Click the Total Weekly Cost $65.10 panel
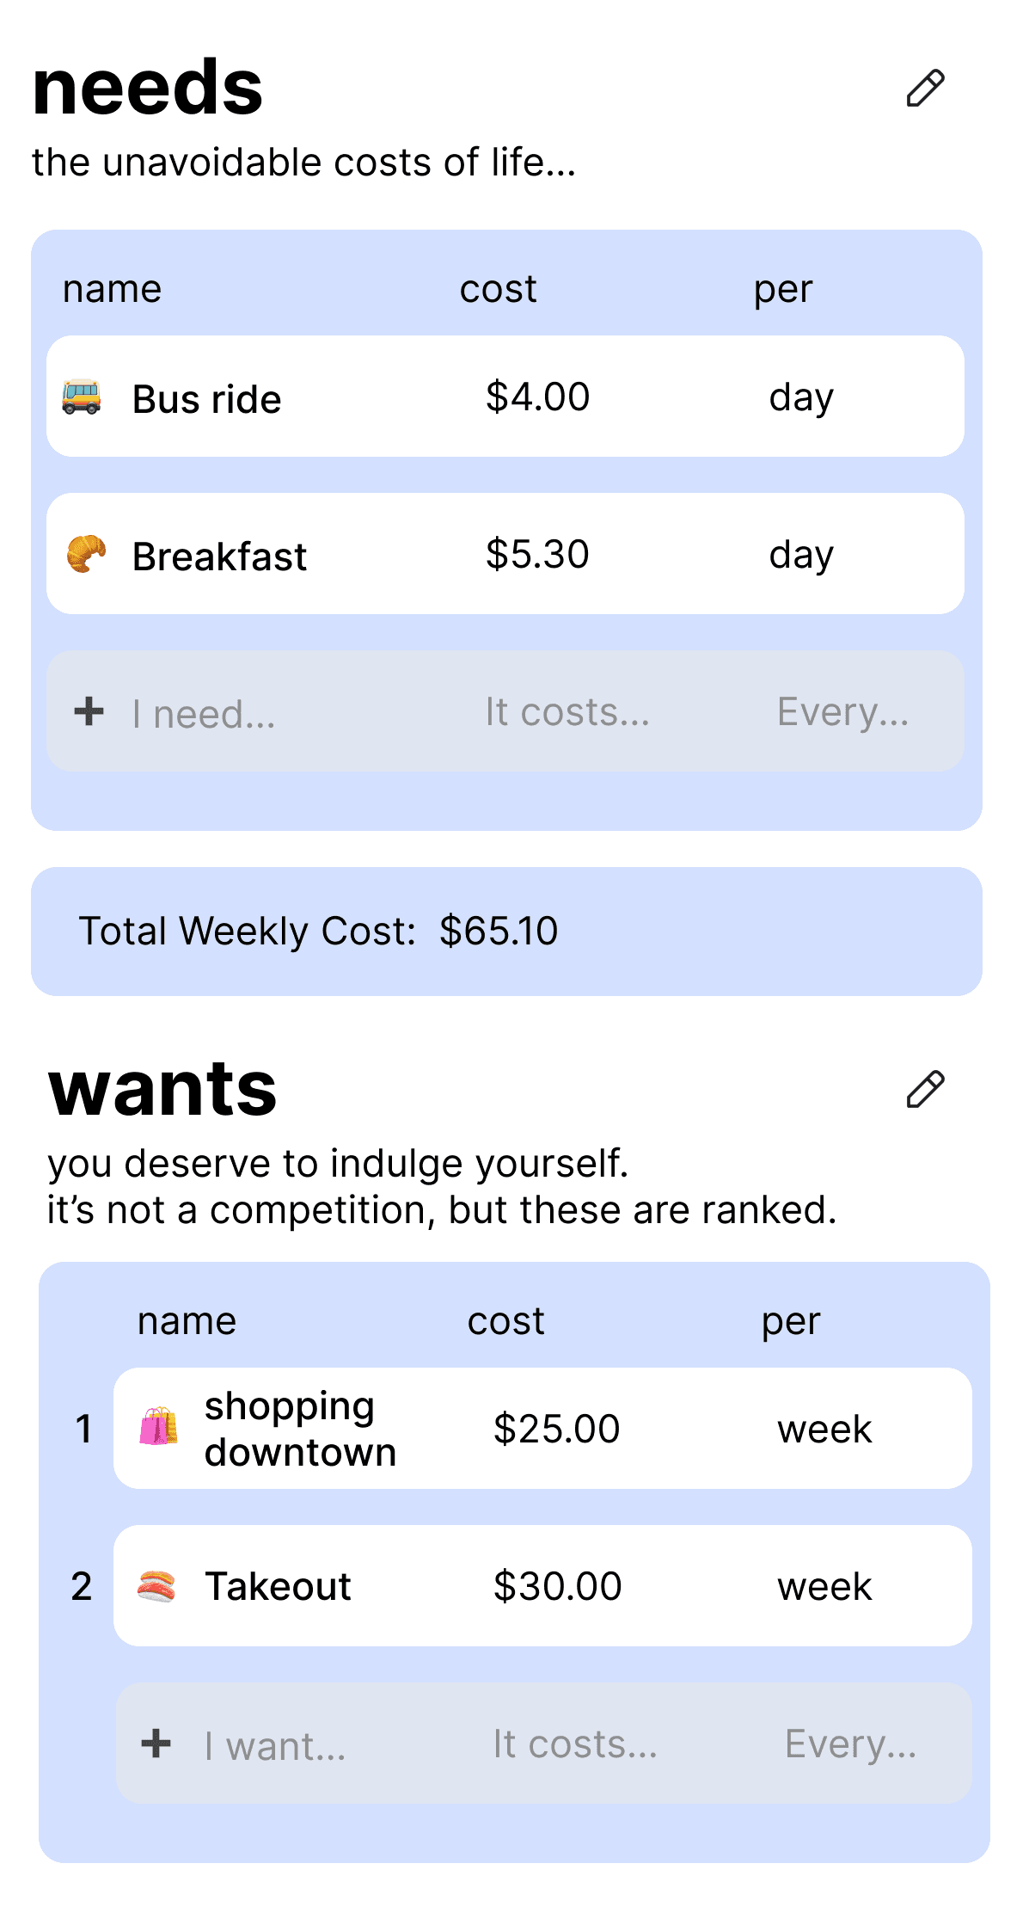Screen dimensions: 1029x1925 pos(506,932)
